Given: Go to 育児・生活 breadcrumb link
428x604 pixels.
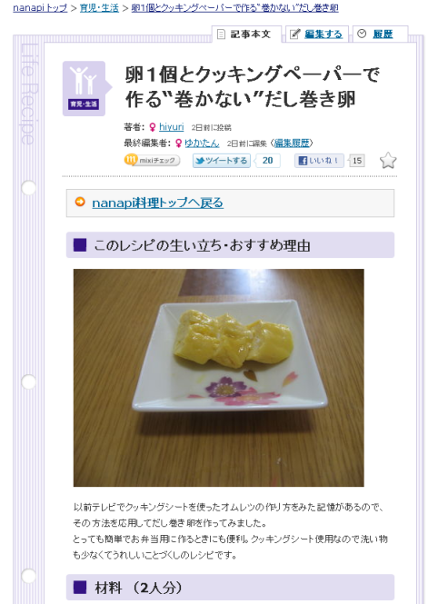Looking at the screenshot, I should 99,7.
